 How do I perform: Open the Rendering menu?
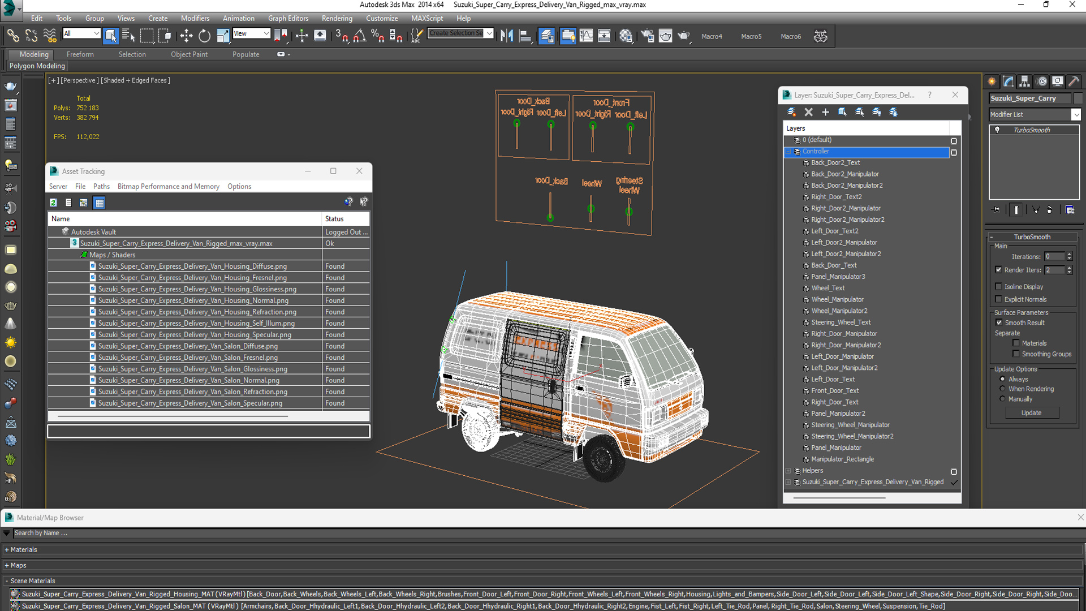point(337,18)
